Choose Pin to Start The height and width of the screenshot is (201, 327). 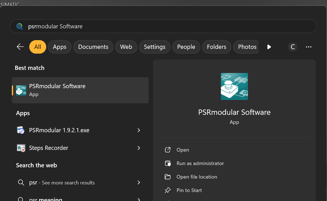click(x=189, y=190)
